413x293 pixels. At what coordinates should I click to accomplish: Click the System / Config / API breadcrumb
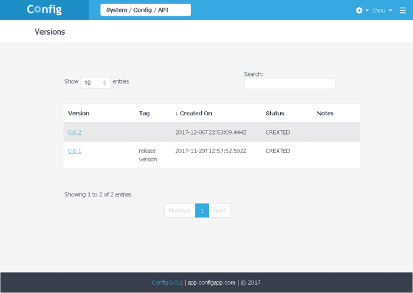tap(145, 10)
